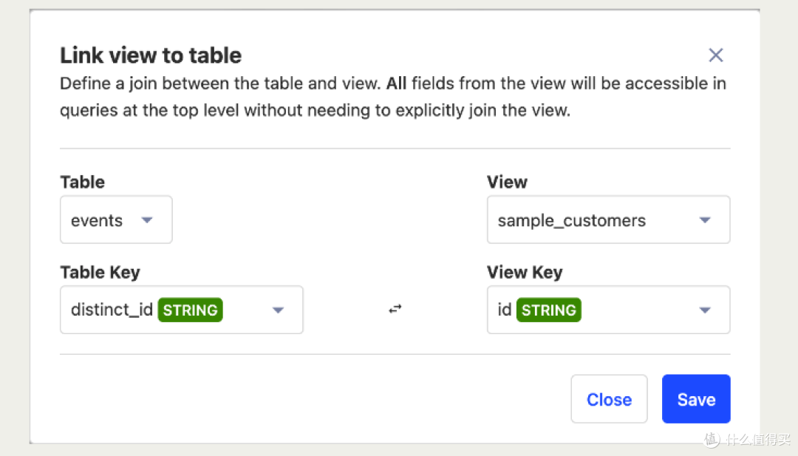Click the 'Link view to table' heading
Image resolution: width=798 pixels, height=456 pixels.
(151, 55)
